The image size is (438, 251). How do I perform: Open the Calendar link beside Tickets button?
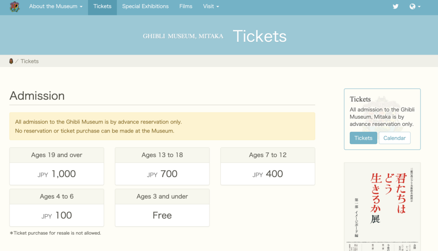pos(394,138)
